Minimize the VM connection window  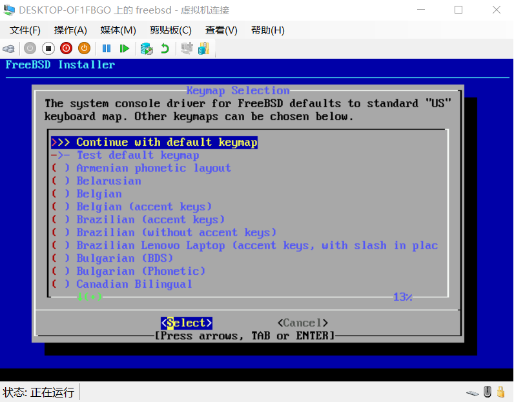coord(421,10)
